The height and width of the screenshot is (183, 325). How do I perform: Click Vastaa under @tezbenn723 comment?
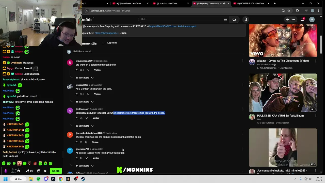[x=96, y=158]
